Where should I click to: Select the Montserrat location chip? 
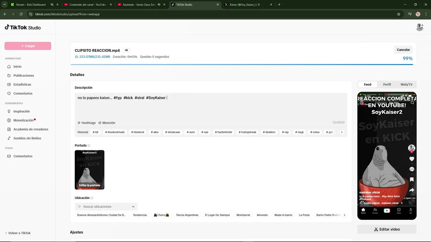coord(243,215)
